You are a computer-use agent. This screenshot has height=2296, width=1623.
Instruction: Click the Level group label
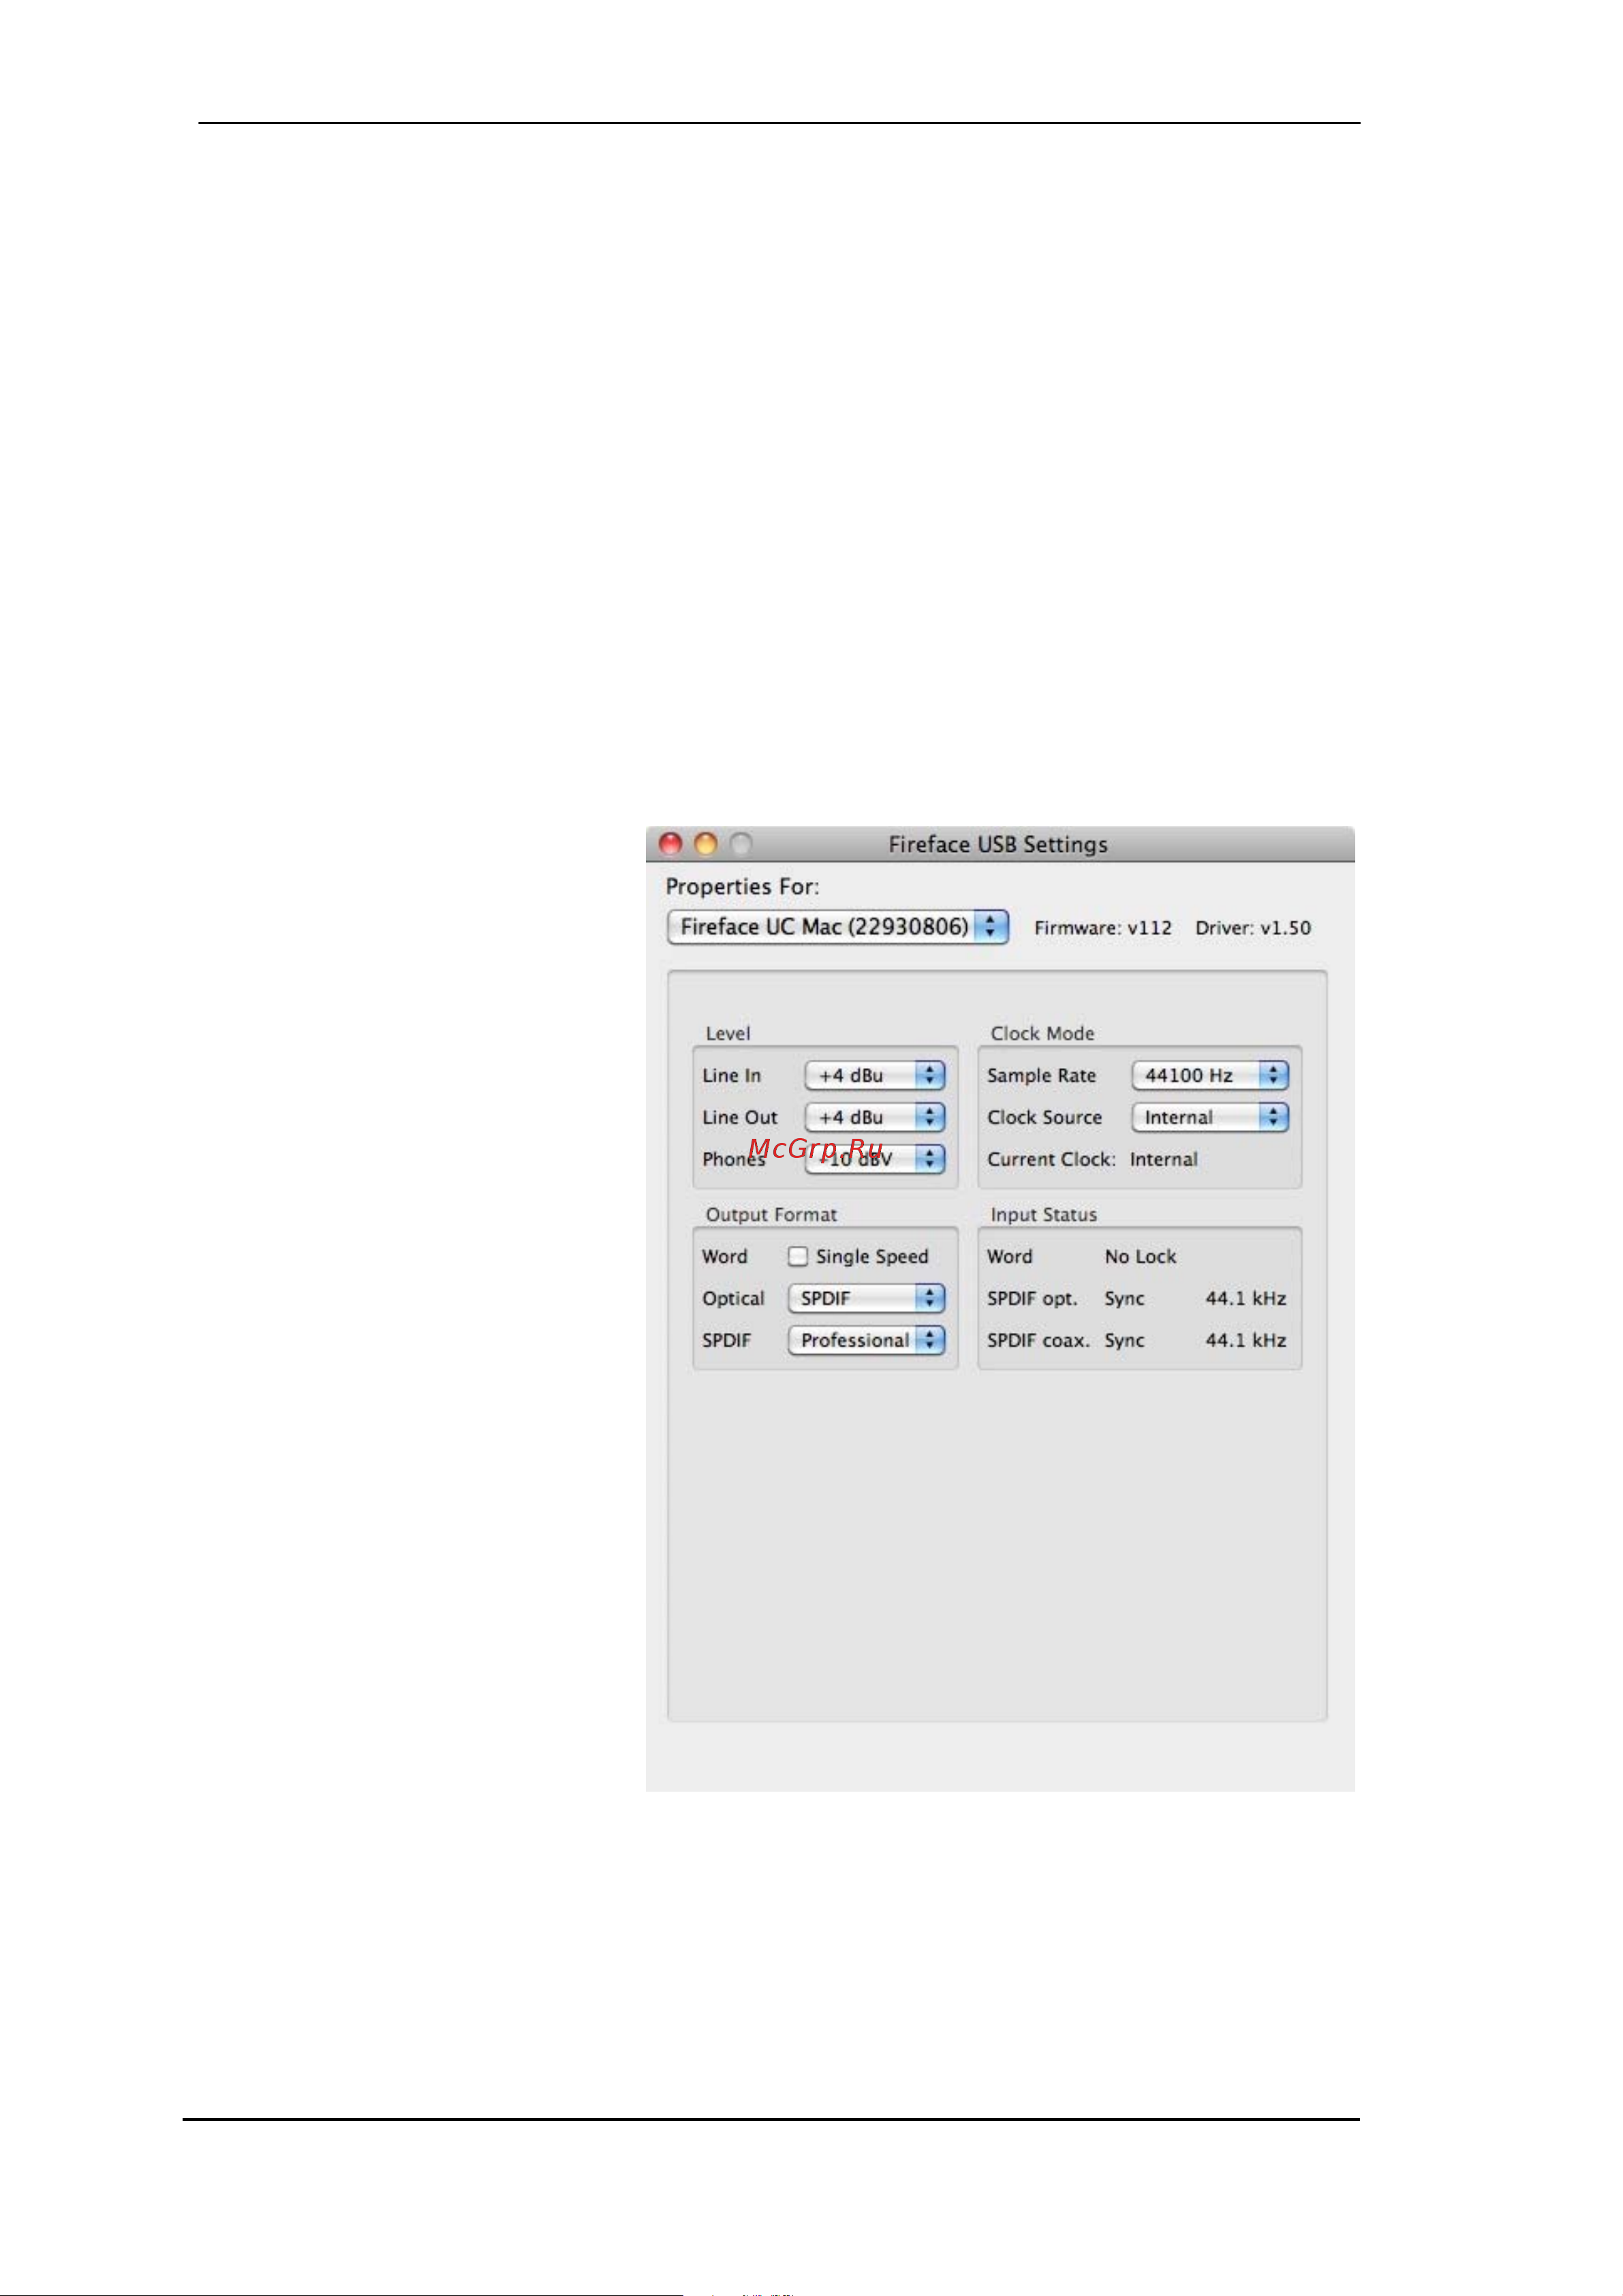(x=728, y=1033)
